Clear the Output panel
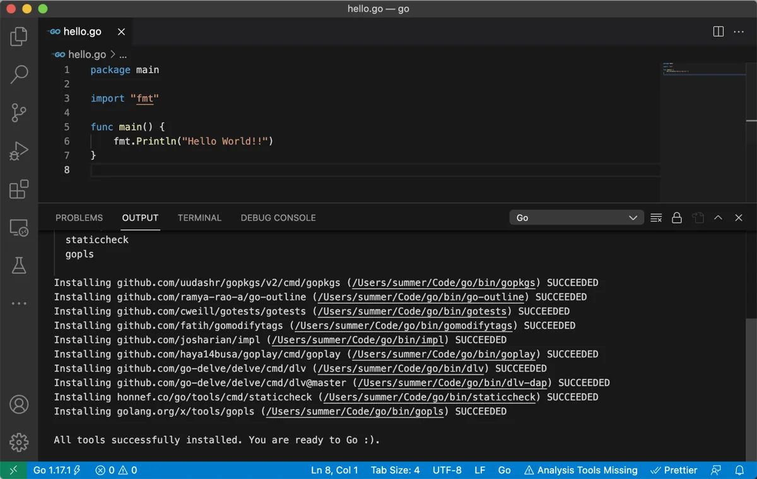 [656, 218]
